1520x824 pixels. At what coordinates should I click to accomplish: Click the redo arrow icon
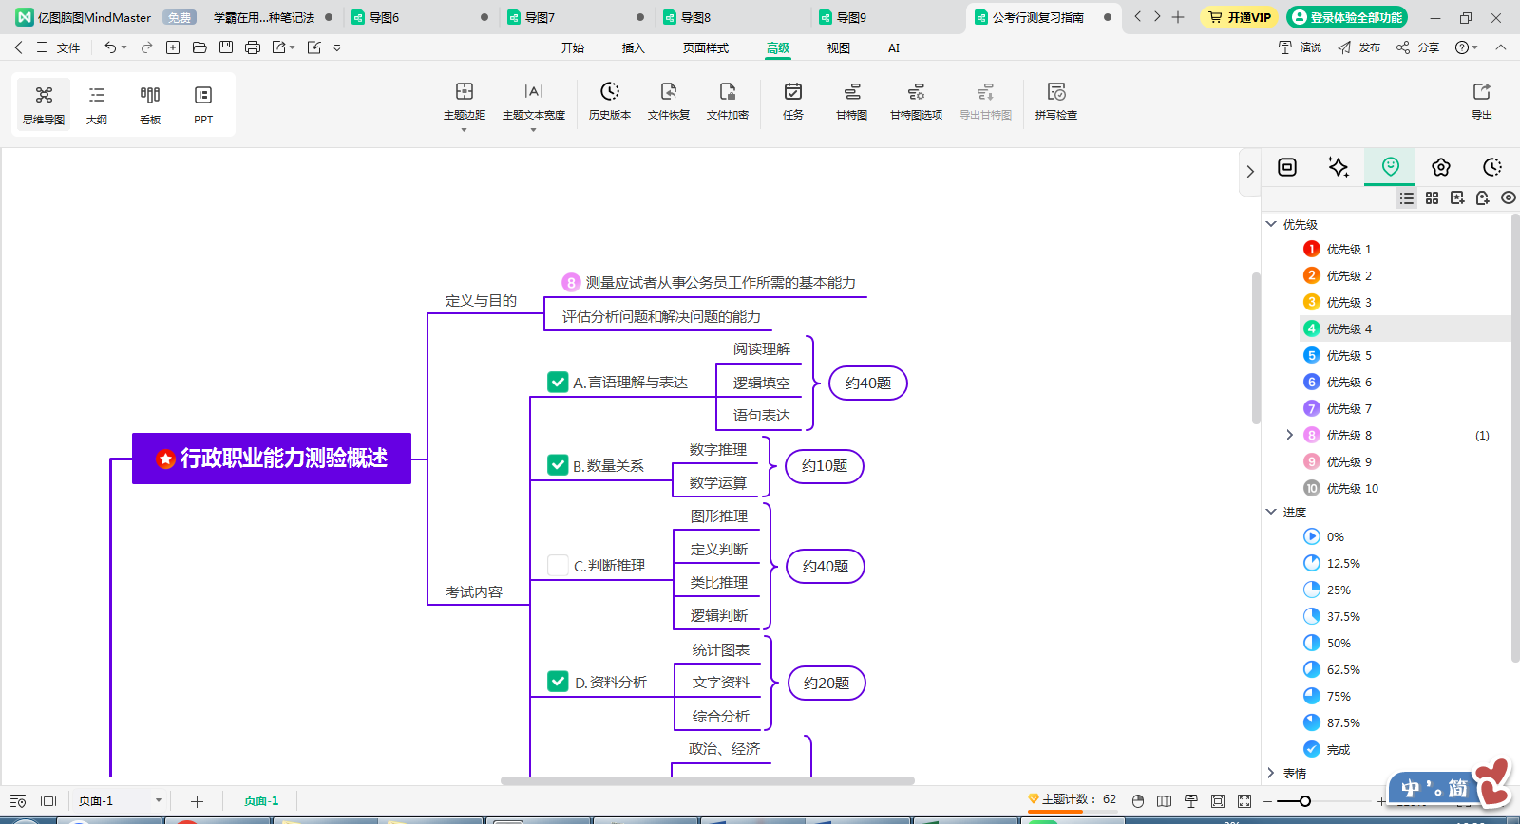146,47
